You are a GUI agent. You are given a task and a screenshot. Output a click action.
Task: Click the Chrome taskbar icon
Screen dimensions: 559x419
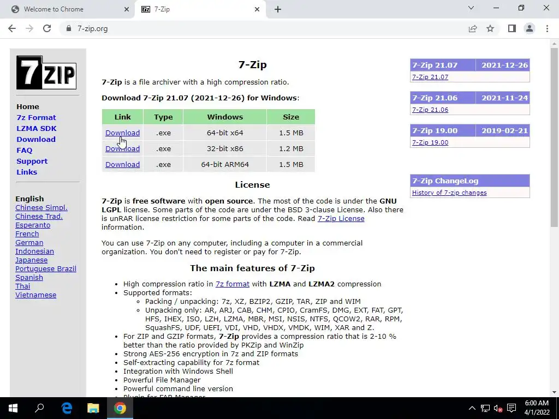tap(120, 408)
